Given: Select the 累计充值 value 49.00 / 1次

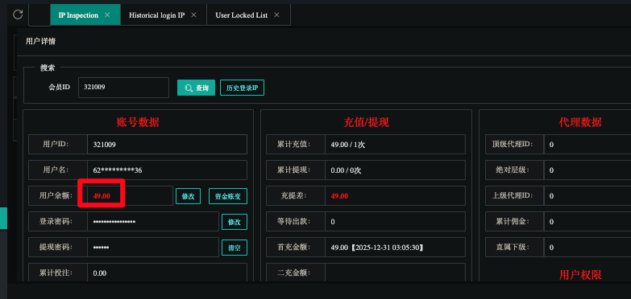Looking at the screenshot, I should click(347, 145).
